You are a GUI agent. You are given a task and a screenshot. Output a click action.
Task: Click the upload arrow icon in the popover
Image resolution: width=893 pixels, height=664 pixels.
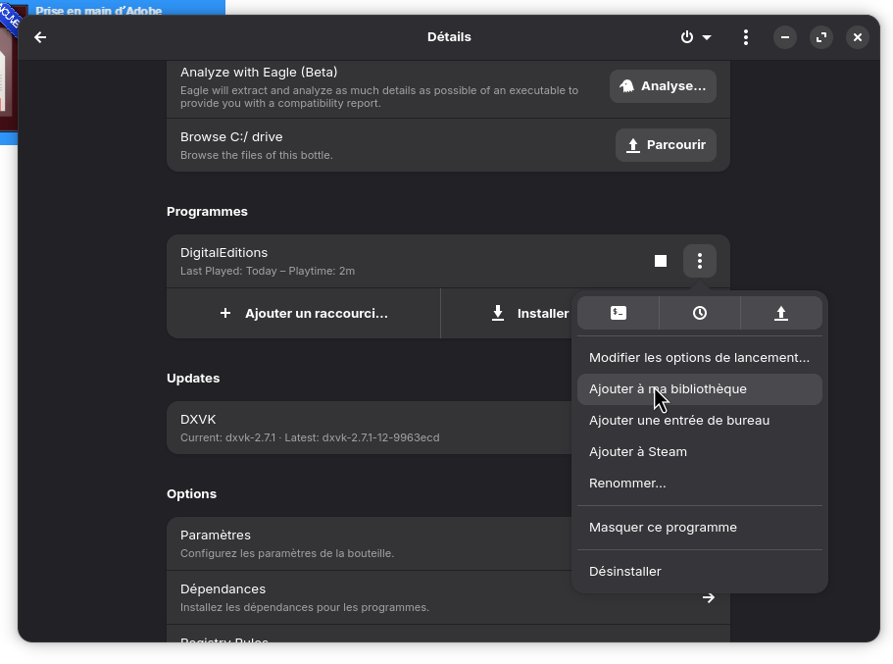point(781,313)
